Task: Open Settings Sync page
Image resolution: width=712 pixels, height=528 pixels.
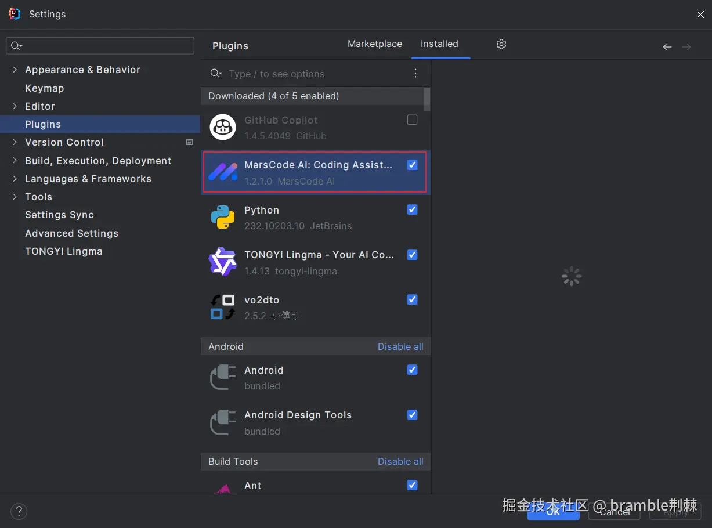Action: point(59,215)
